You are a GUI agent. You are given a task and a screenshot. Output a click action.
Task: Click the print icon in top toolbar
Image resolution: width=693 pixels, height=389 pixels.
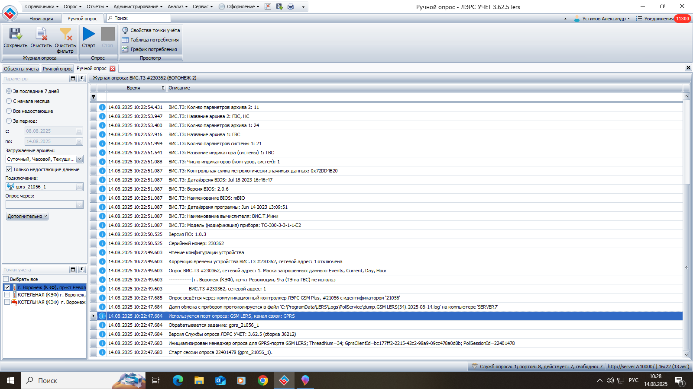coord(291,6)
